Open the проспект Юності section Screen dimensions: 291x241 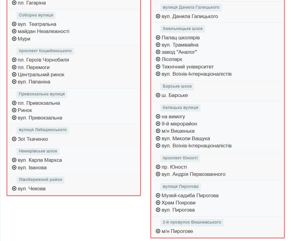click(x=180, y=158)
